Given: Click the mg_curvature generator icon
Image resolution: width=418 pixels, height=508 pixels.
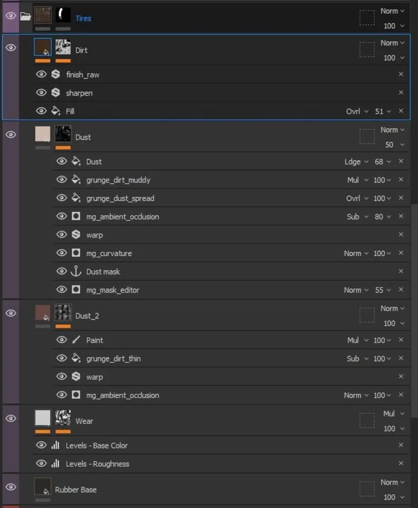Looking at the screenshot, I should (x=76, y=253).
